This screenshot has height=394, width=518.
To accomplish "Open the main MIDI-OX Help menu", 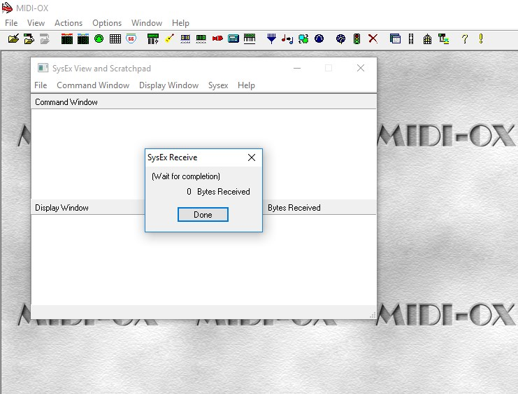I will pos(180,23).
